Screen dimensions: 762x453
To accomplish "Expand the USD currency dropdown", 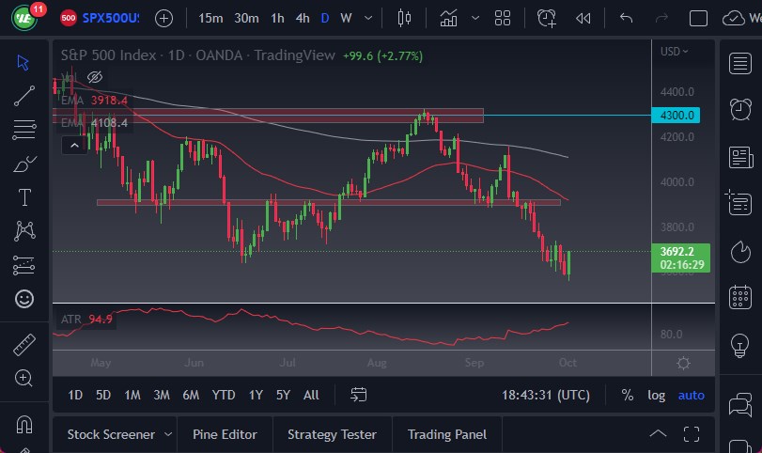I will pos(674,52).
